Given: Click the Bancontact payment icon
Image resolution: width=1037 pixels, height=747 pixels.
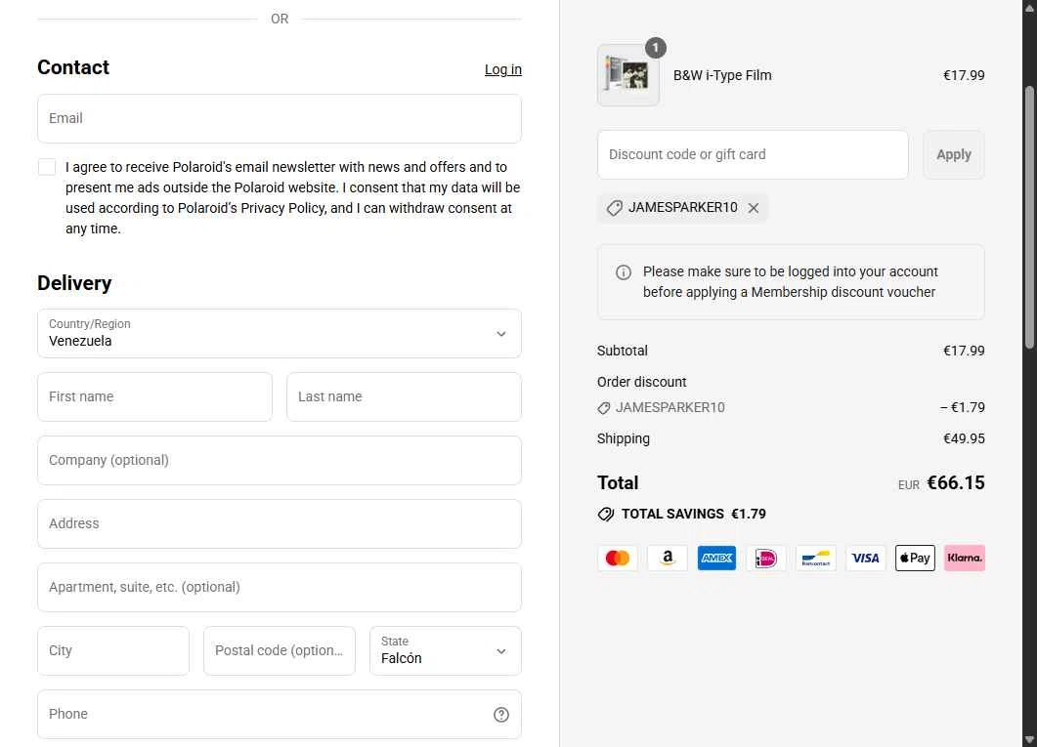Looking at the screenshot, I should (815, 559).
